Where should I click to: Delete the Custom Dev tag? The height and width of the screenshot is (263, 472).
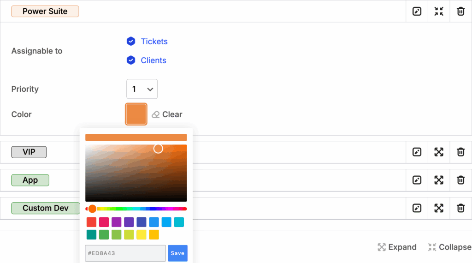(460, 208)
